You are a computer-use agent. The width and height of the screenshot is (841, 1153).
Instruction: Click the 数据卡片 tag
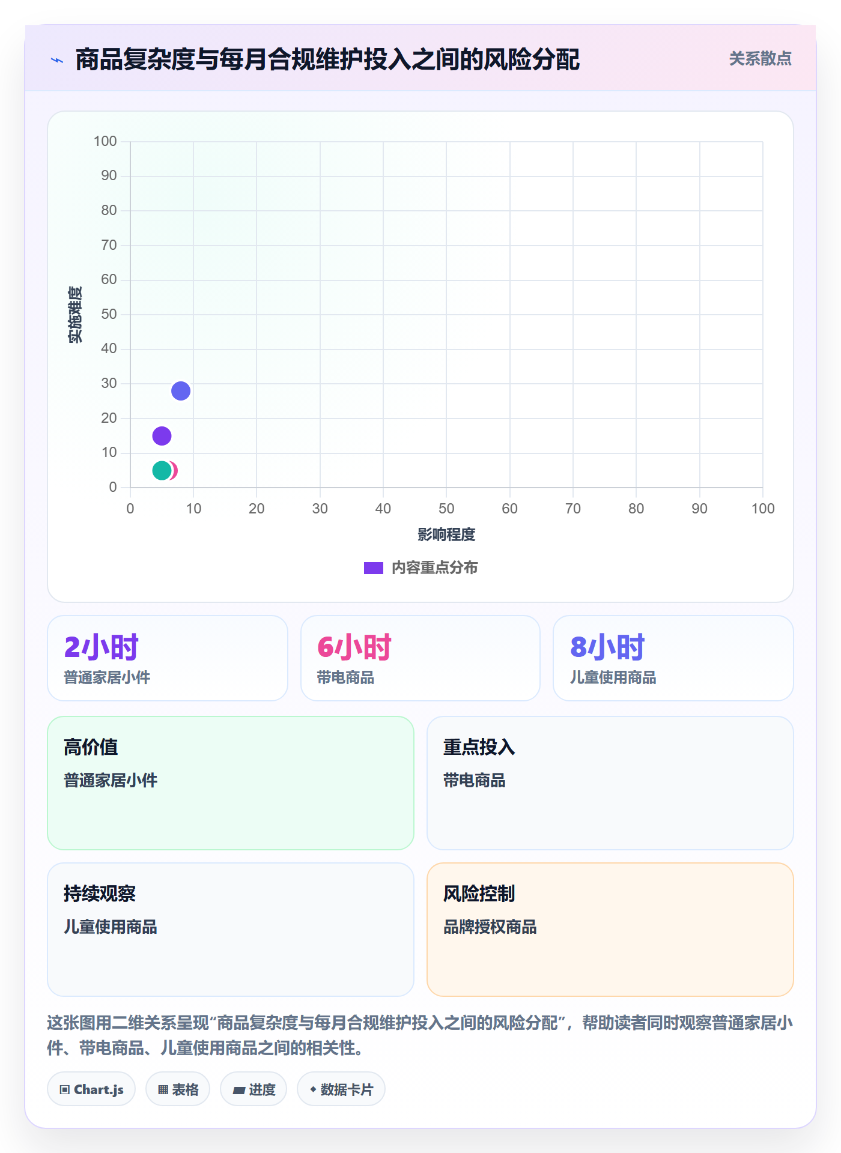(x=341, y=1089)
